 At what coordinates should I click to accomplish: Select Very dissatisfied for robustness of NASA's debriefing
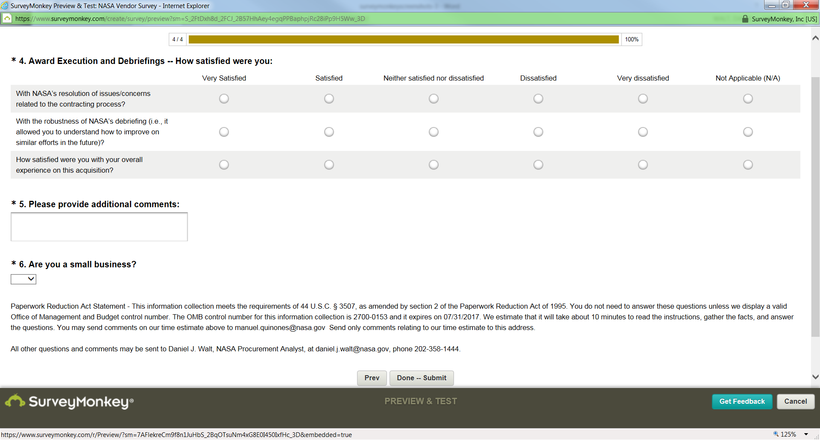pos(643,132)
